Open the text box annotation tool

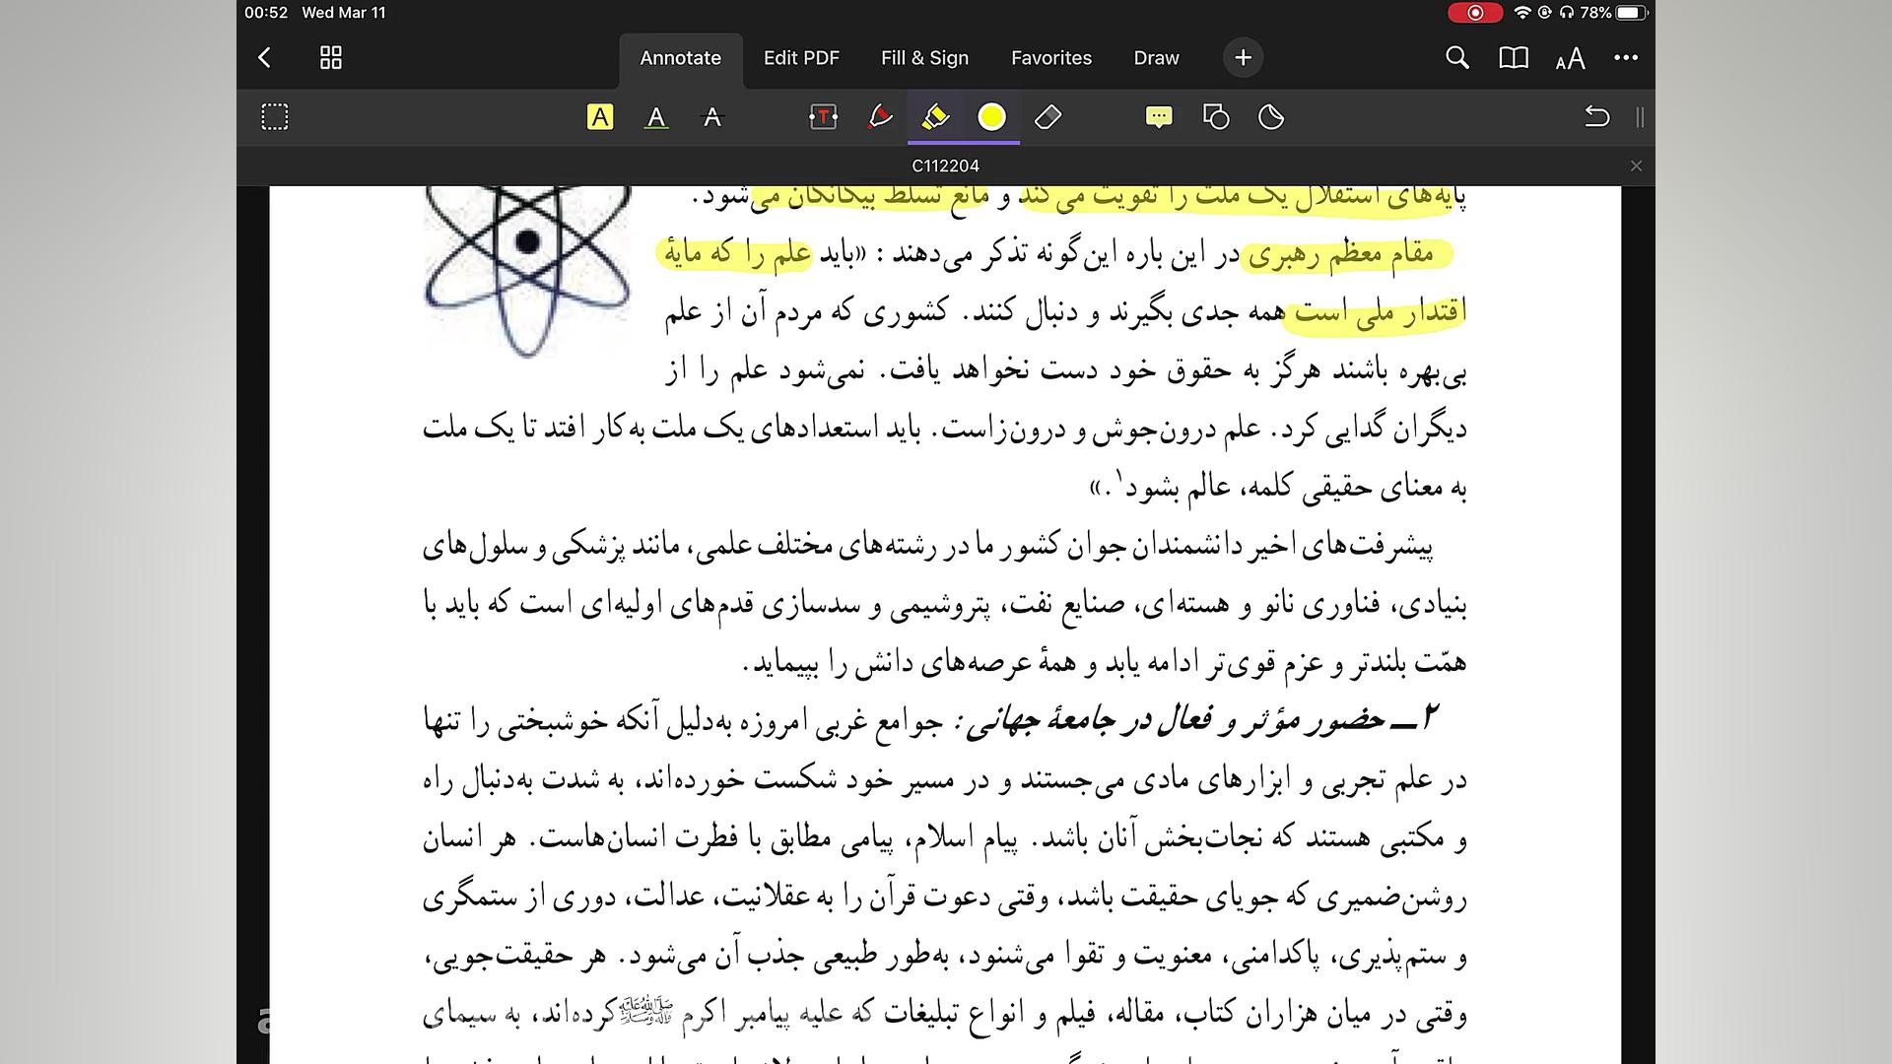point(823,117)
